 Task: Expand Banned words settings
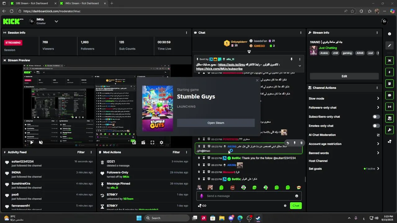(x=378, y=153)
